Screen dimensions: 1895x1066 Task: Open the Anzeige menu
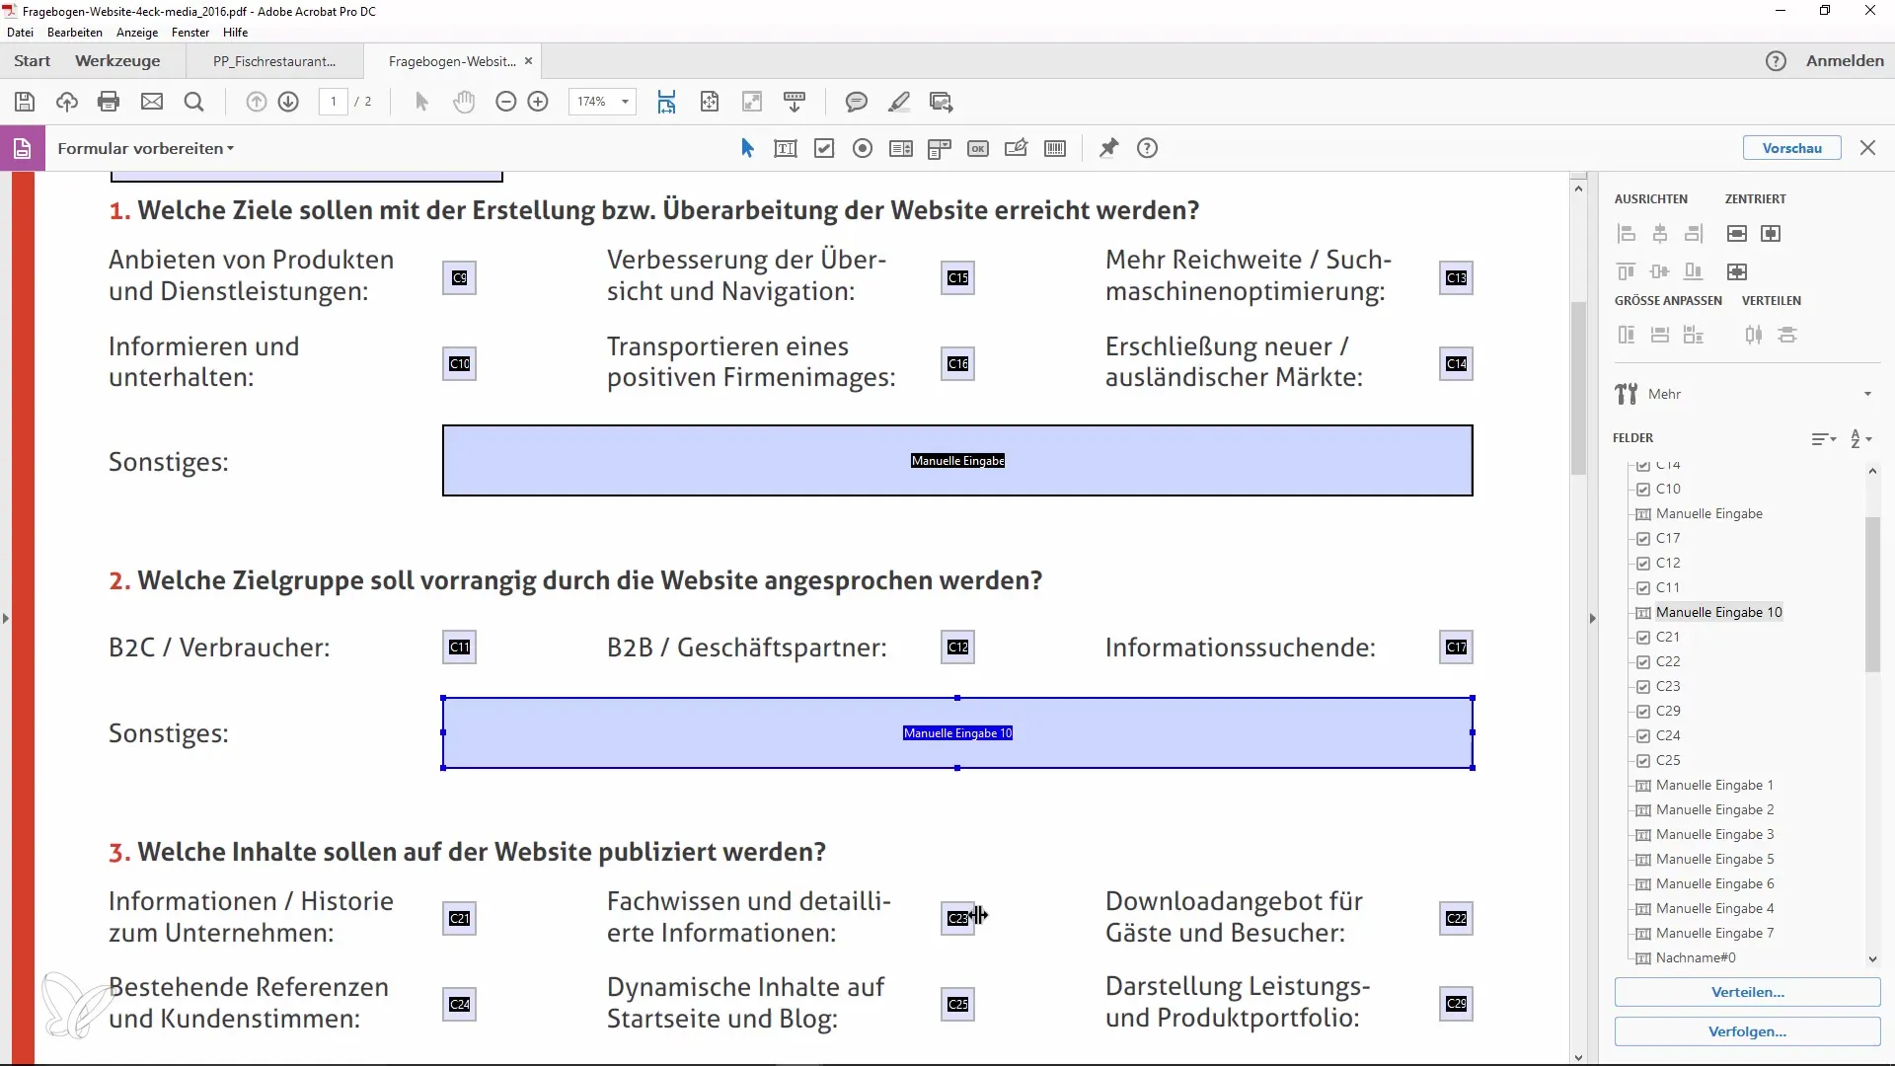[137, 33]
